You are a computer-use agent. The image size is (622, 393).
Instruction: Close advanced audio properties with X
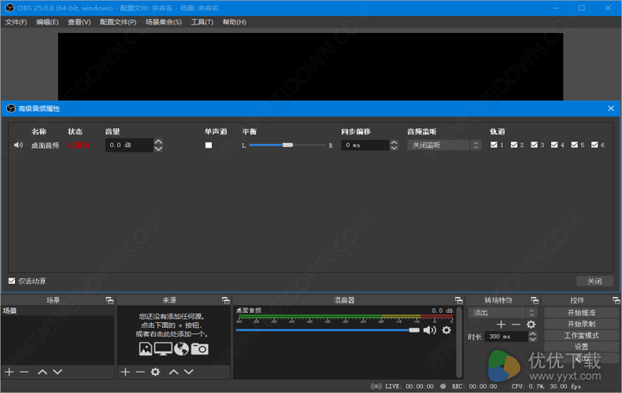tap(611, 108)
